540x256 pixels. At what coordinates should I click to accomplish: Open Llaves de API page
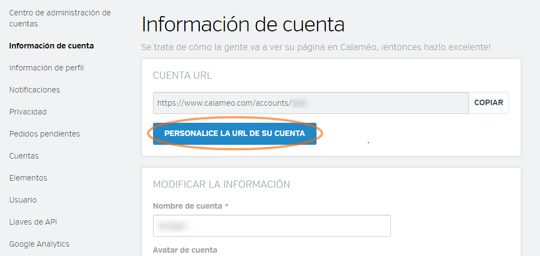pos(33,222)
